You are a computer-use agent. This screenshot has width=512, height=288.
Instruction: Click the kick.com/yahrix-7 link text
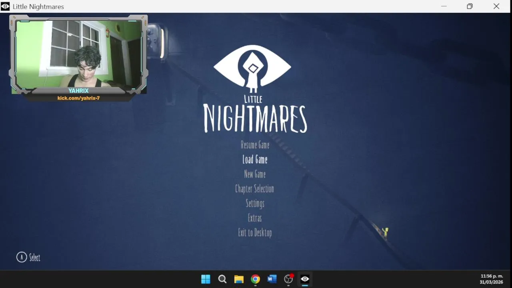point(78,98)
